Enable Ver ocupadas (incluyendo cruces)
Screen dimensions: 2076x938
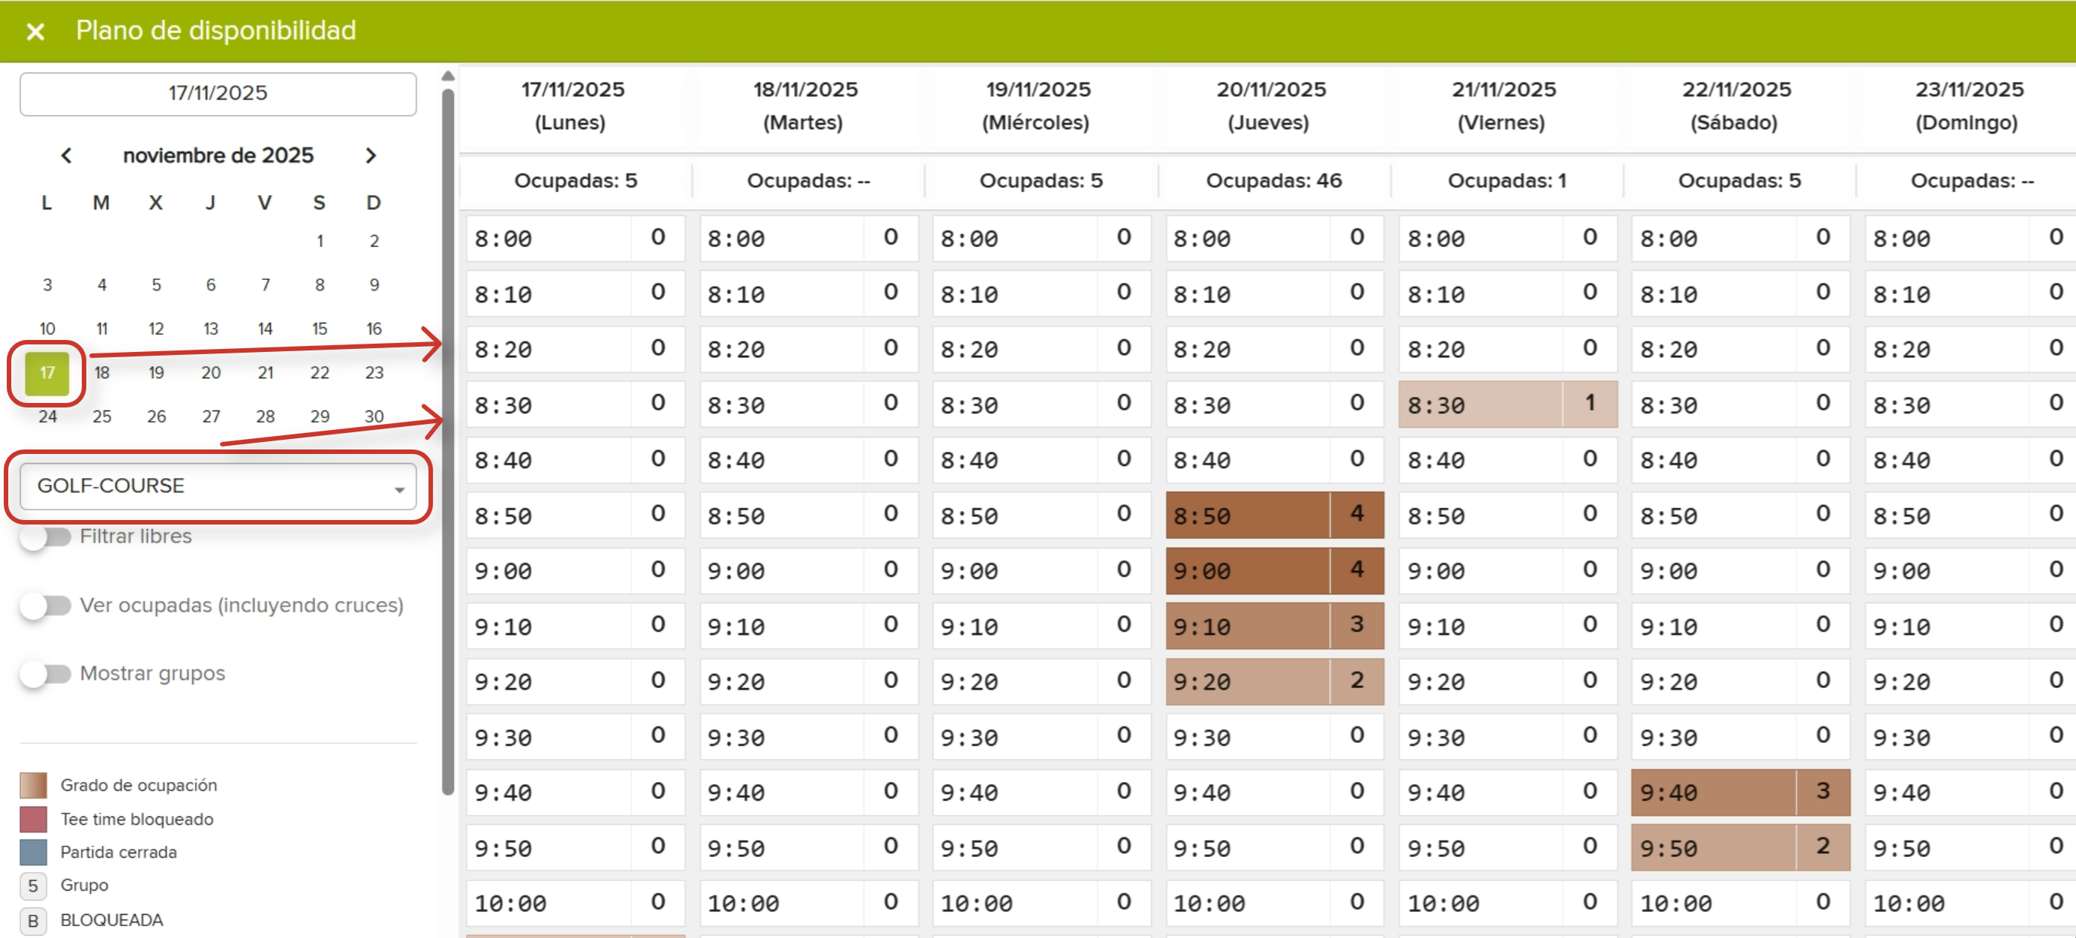(47, 605)
